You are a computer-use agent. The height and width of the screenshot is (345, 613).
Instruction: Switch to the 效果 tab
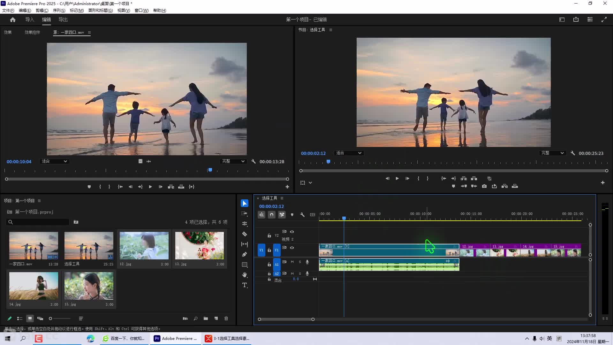[8, 32]
